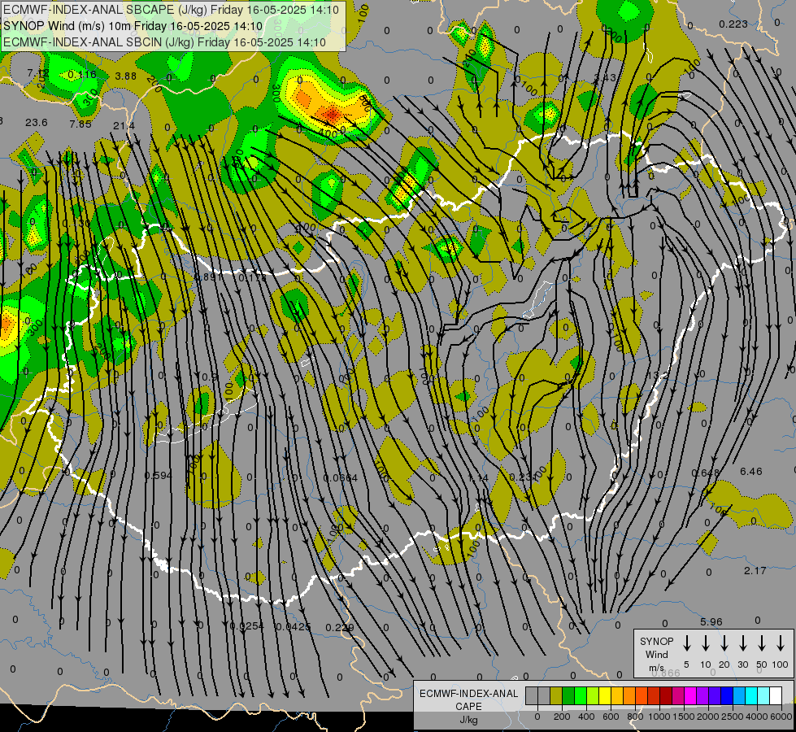Click the 2.17 value on the map
796x732 pixels.
pos(755,571)
